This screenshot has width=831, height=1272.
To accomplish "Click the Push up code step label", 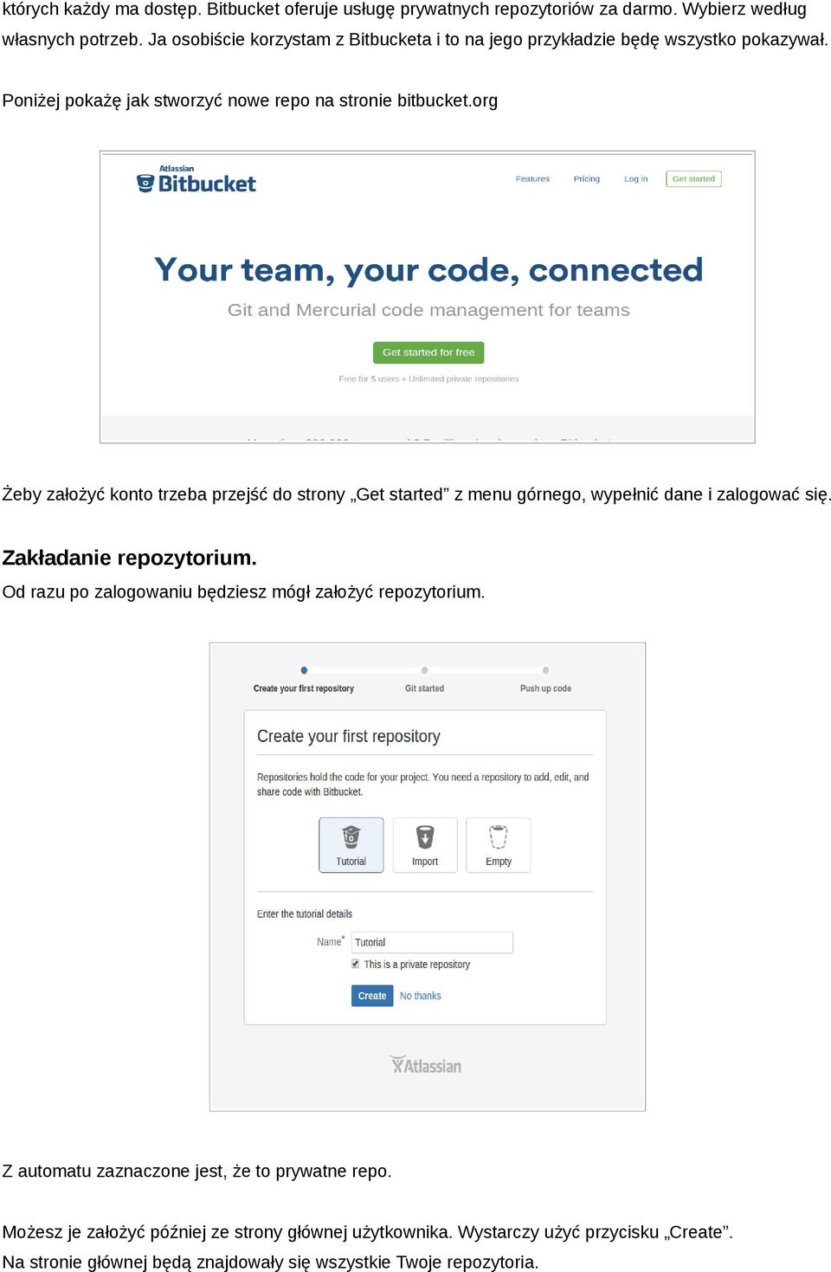I will pyautogui.click(x=545, y=688).
